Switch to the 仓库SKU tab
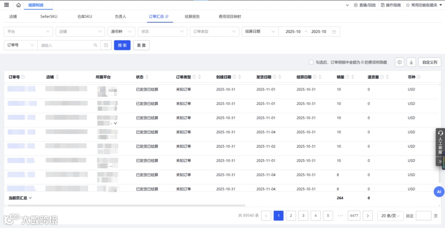This screenshot has height=228, width=445. click(84, 16)
